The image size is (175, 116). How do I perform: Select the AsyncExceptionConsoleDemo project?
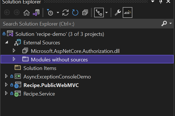[57, 76]
